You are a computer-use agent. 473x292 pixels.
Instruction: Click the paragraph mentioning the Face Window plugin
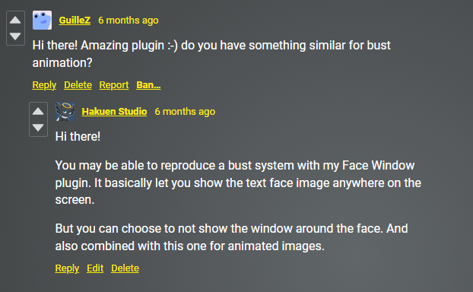(238, 182)
